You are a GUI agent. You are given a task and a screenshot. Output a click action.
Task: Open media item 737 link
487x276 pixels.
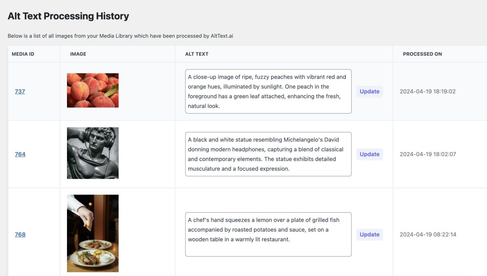point(20,91)
